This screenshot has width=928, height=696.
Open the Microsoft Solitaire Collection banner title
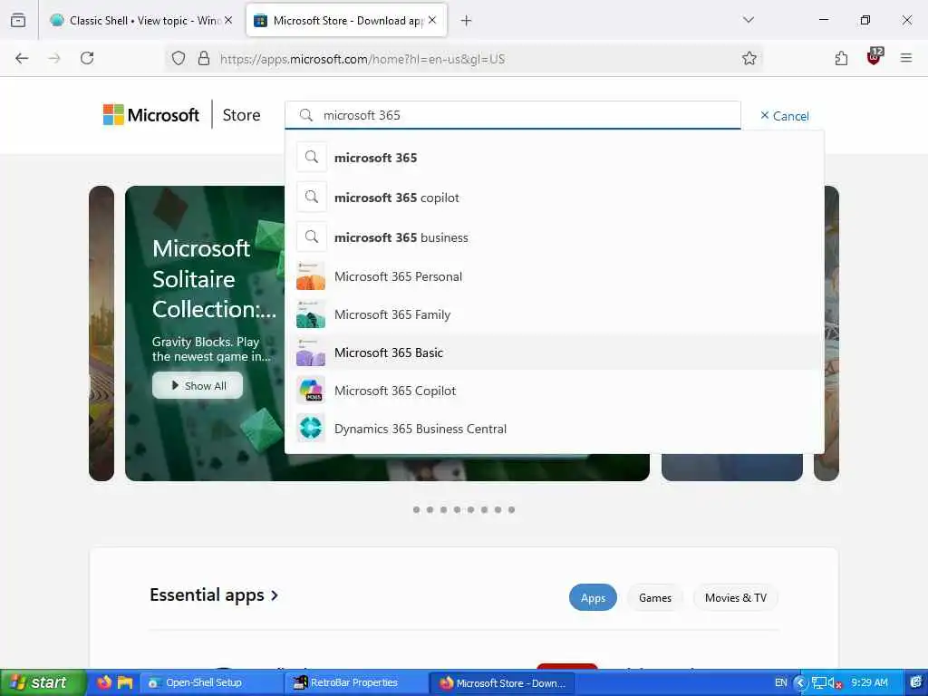(214, 279)
